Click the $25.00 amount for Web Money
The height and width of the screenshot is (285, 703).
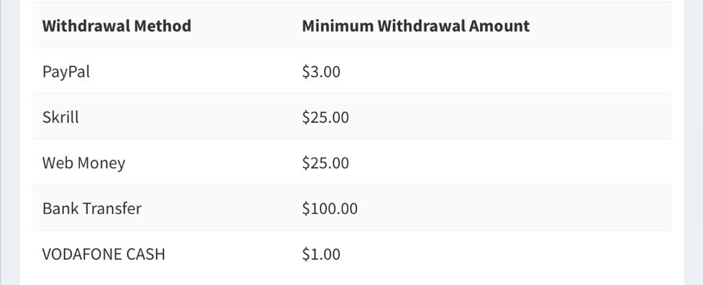tap(325, 163)
